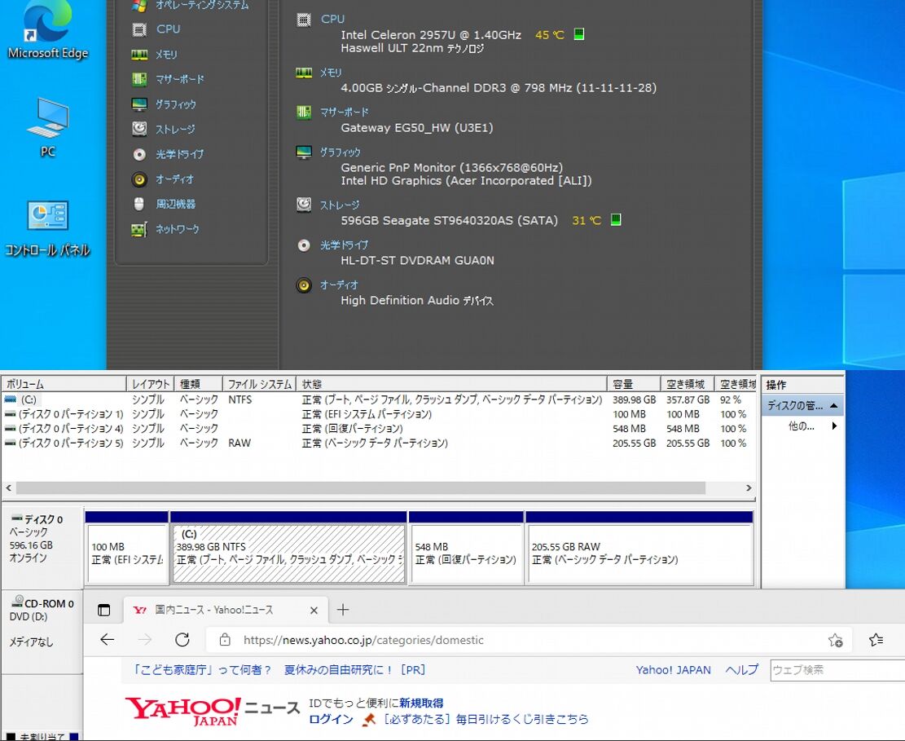Select グラフィック in the Speccy sidebar

(x=176, y=104)
